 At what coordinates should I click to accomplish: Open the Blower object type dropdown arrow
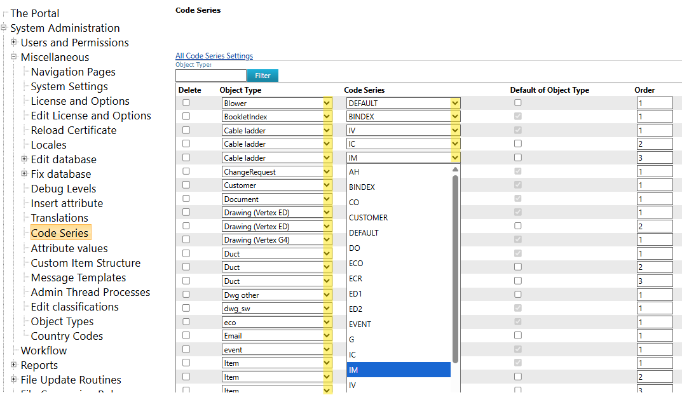pyautogui.click(x=327, y=103)
